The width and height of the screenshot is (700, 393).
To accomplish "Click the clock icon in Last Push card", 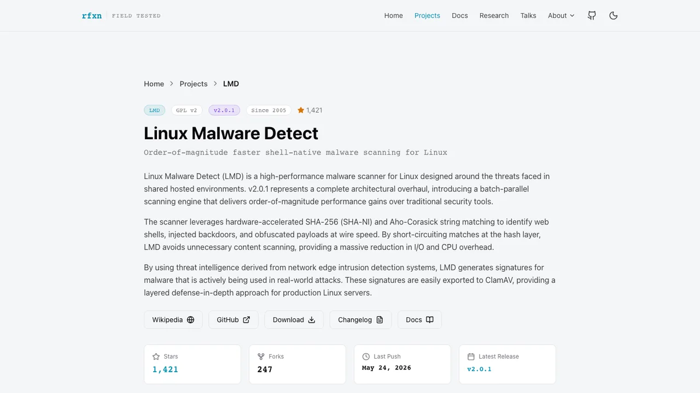I will pos(366,356).
